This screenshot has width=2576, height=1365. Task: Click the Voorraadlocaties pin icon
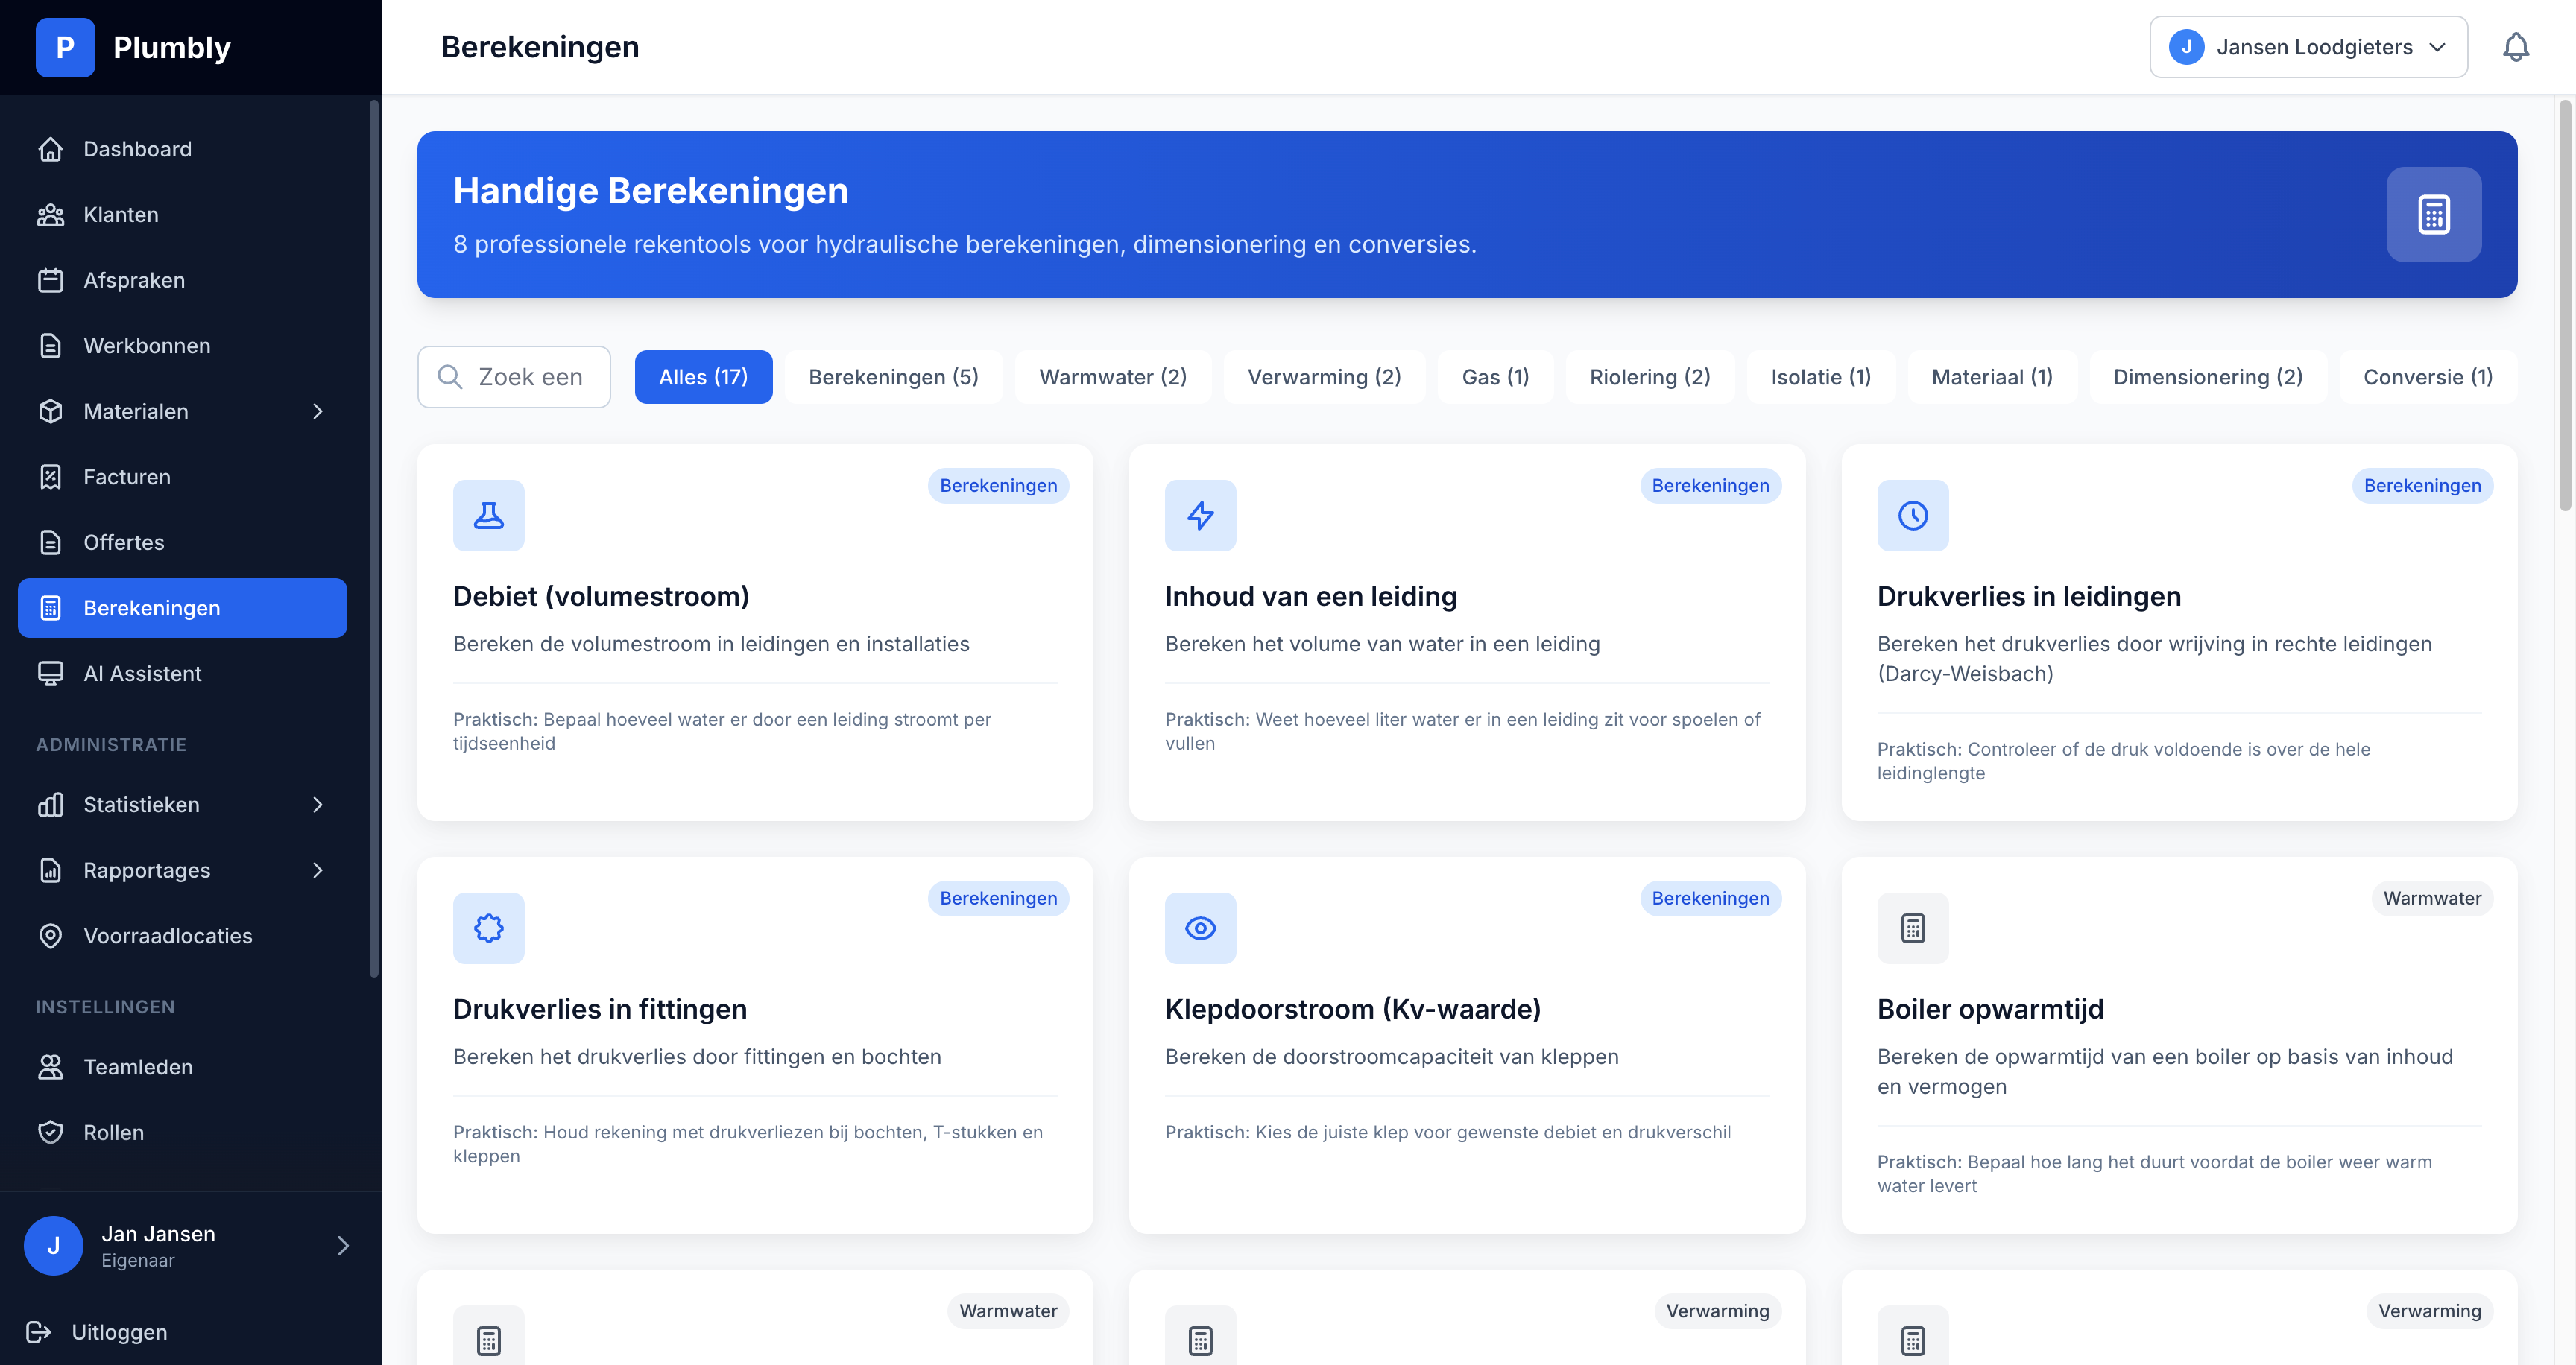pyautogui.click(x=50, y=935)
